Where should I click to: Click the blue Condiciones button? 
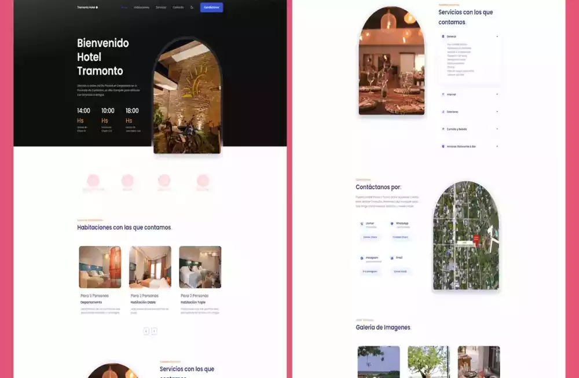[211, 8]
